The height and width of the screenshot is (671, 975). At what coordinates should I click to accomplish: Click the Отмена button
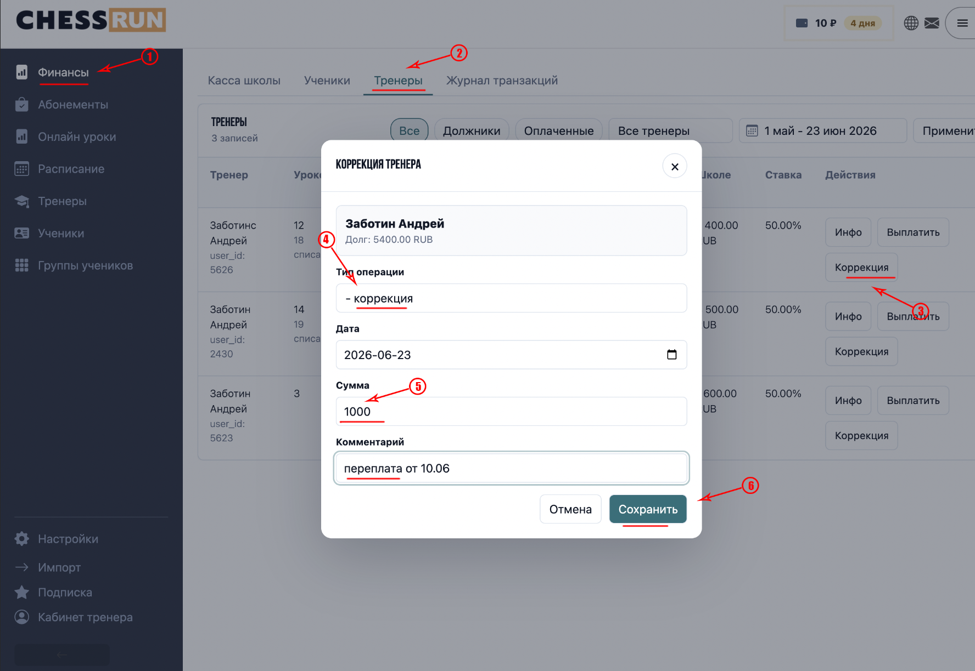pos(570,509)
